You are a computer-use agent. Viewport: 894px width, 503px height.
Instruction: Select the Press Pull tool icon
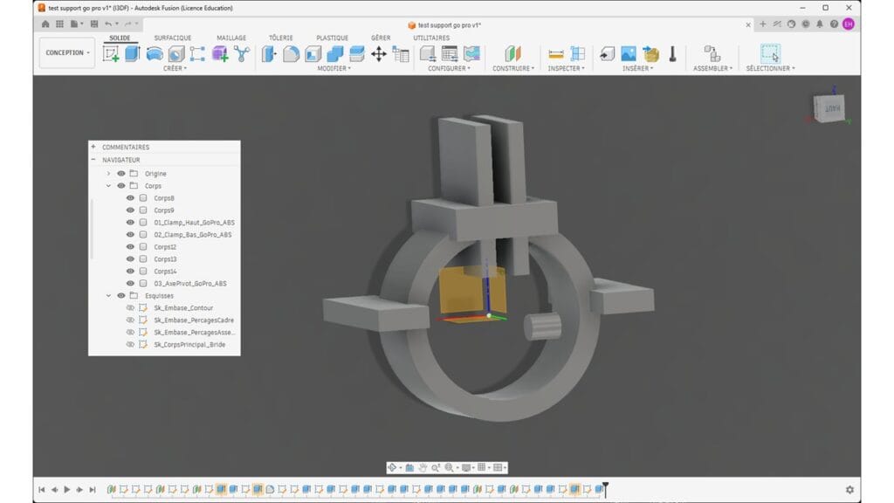[x=269, y=53]
